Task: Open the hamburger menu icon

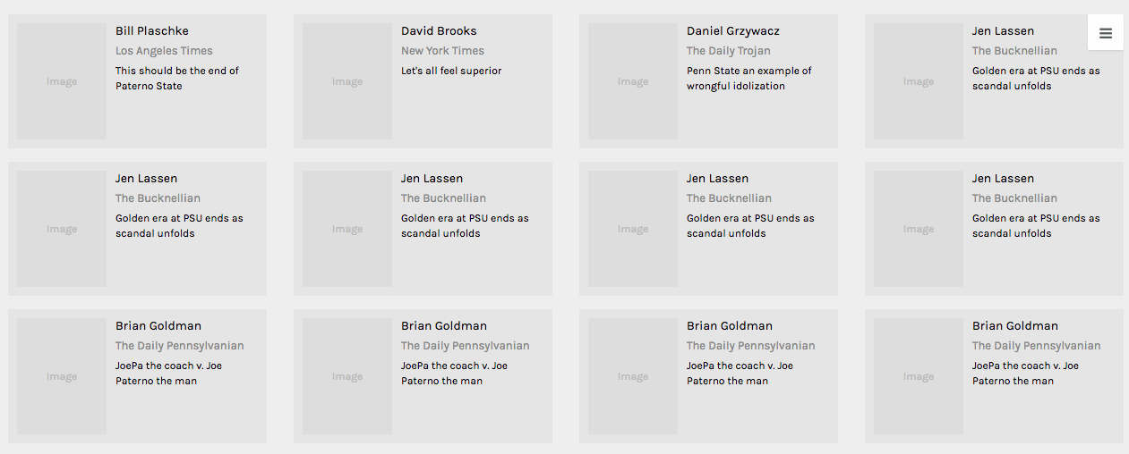Action: click(x=1105, y=33)
